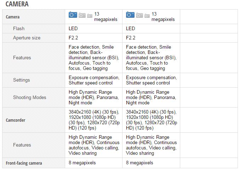Click 8 megapixels value in second column

click(x=140, y=163)
